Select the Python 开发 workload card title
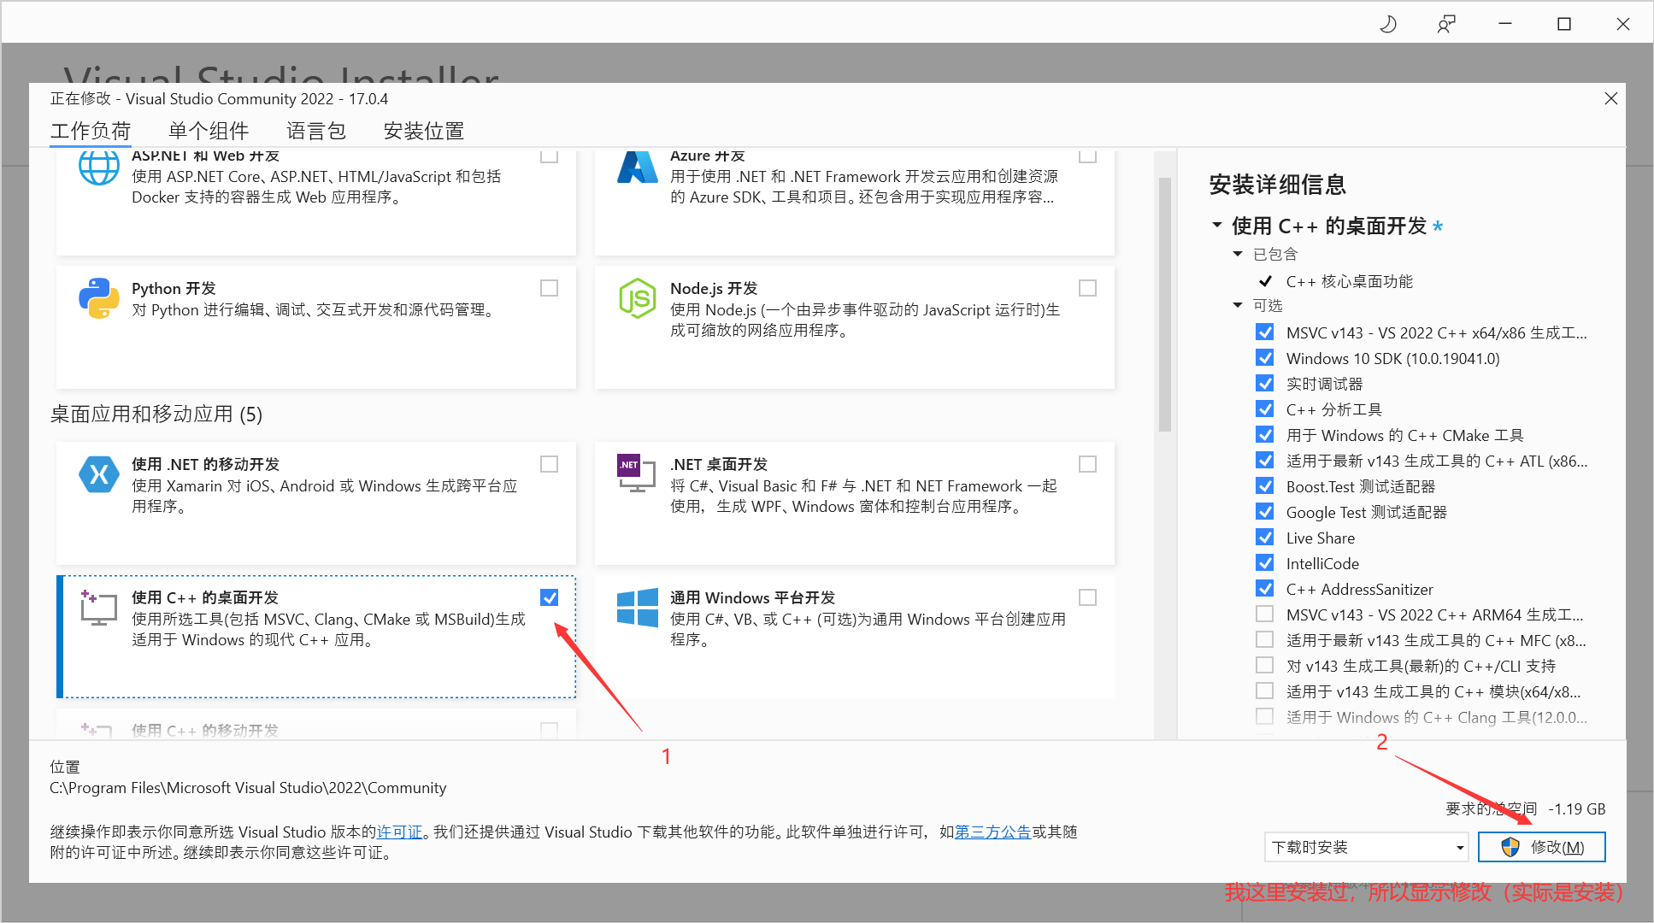The image size is (1654, 923). point(174,288)
